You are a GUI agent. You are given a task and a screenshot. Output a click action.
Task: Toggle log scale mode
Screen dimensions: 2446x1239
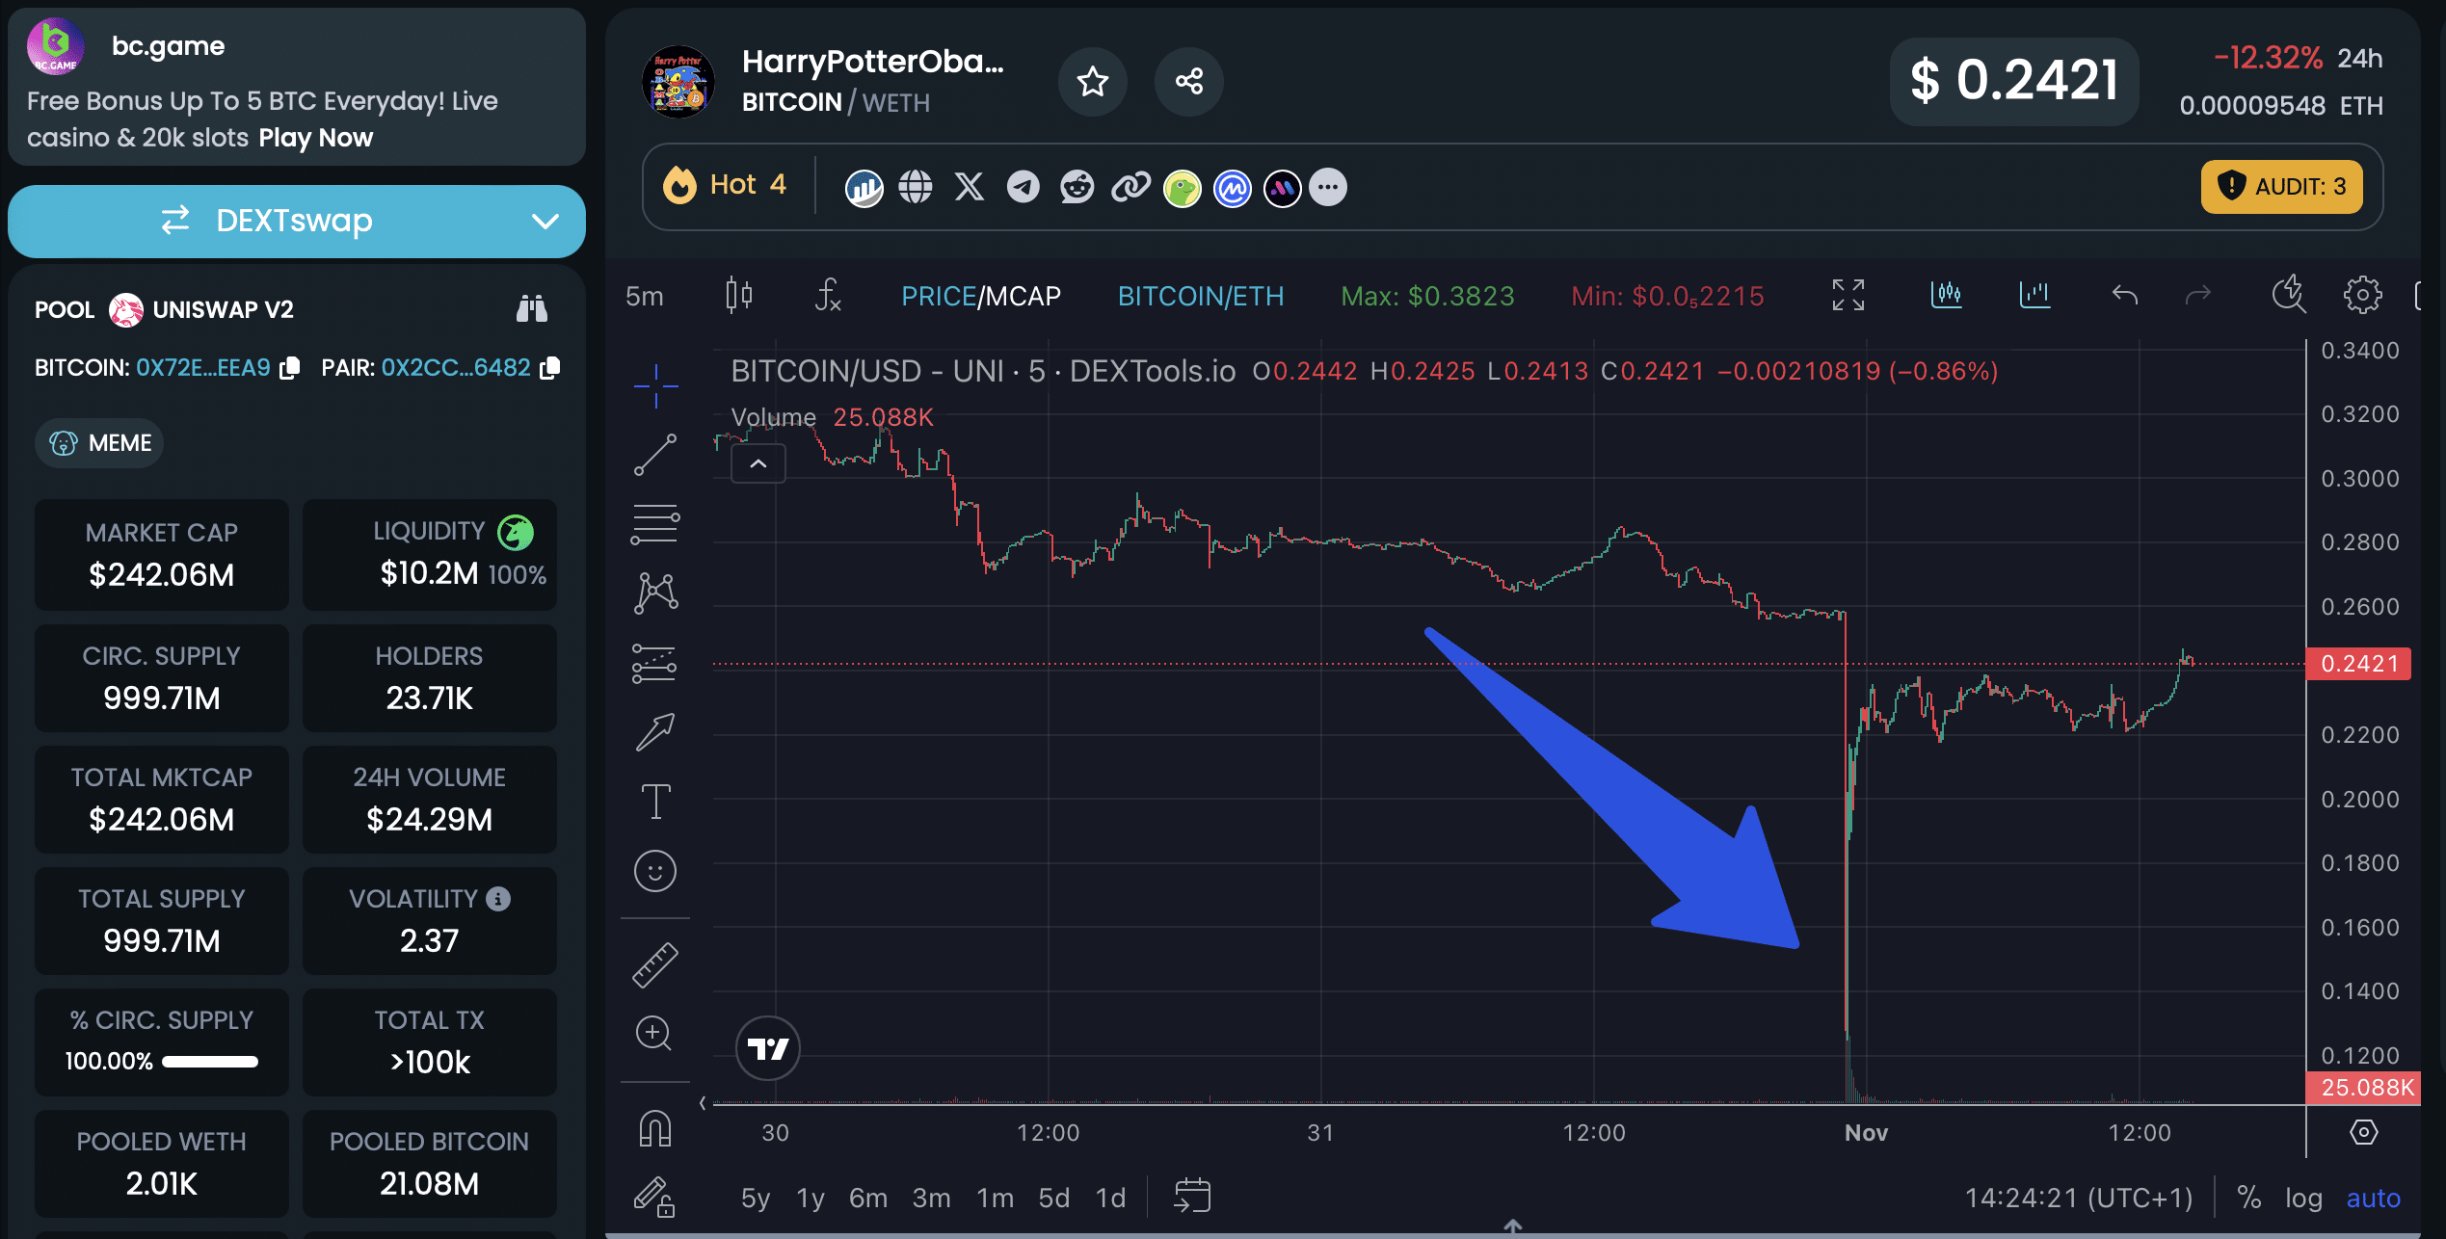click(2303, 1199)
